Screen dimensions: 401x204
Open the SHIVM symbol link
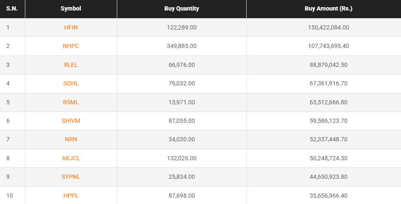[x=71, y=121]
